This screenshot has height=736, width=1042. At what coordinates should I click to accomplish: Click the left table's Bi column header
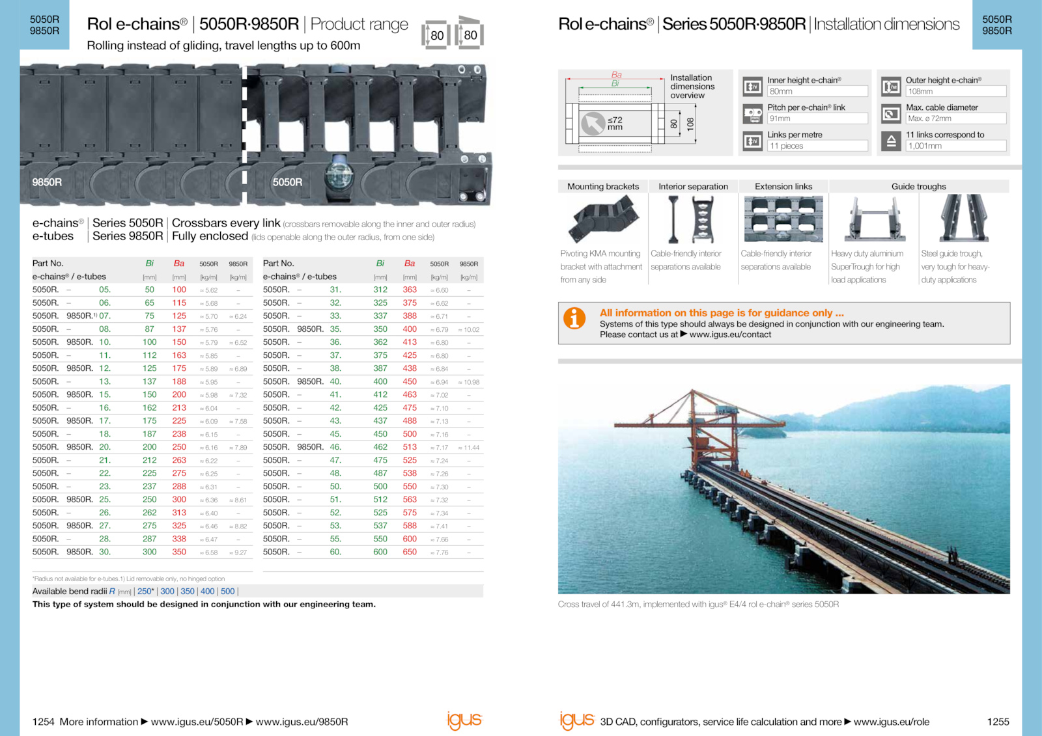pyautogui.click(x=149, y=264)
